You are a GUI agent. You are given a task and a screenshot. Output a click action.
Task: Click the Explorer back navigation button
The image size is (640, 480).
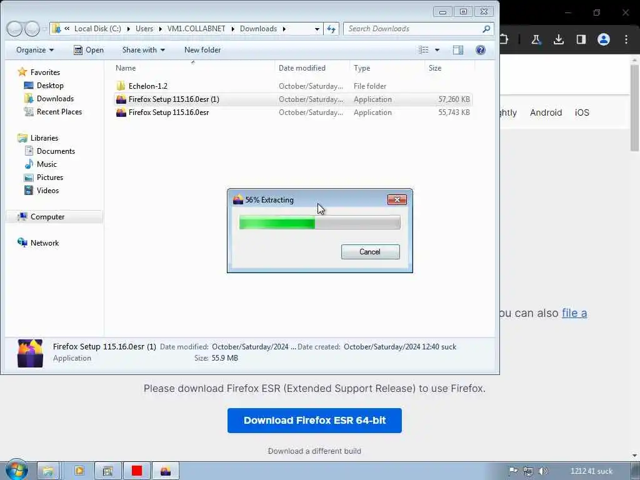tap(14, 29)
